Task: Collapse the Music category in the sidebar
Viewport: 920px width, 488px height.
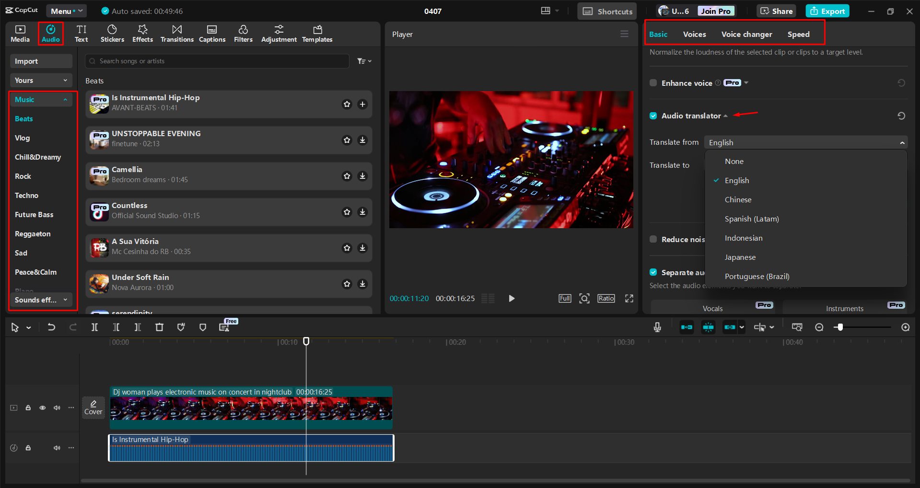Action: 66,99
